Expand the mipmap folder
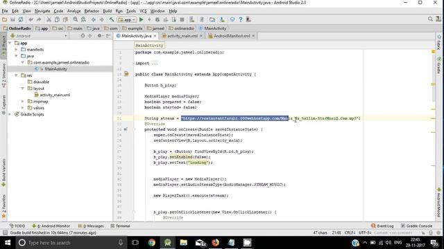The height and width of the screenshot is (249, 444). (23, 102)
